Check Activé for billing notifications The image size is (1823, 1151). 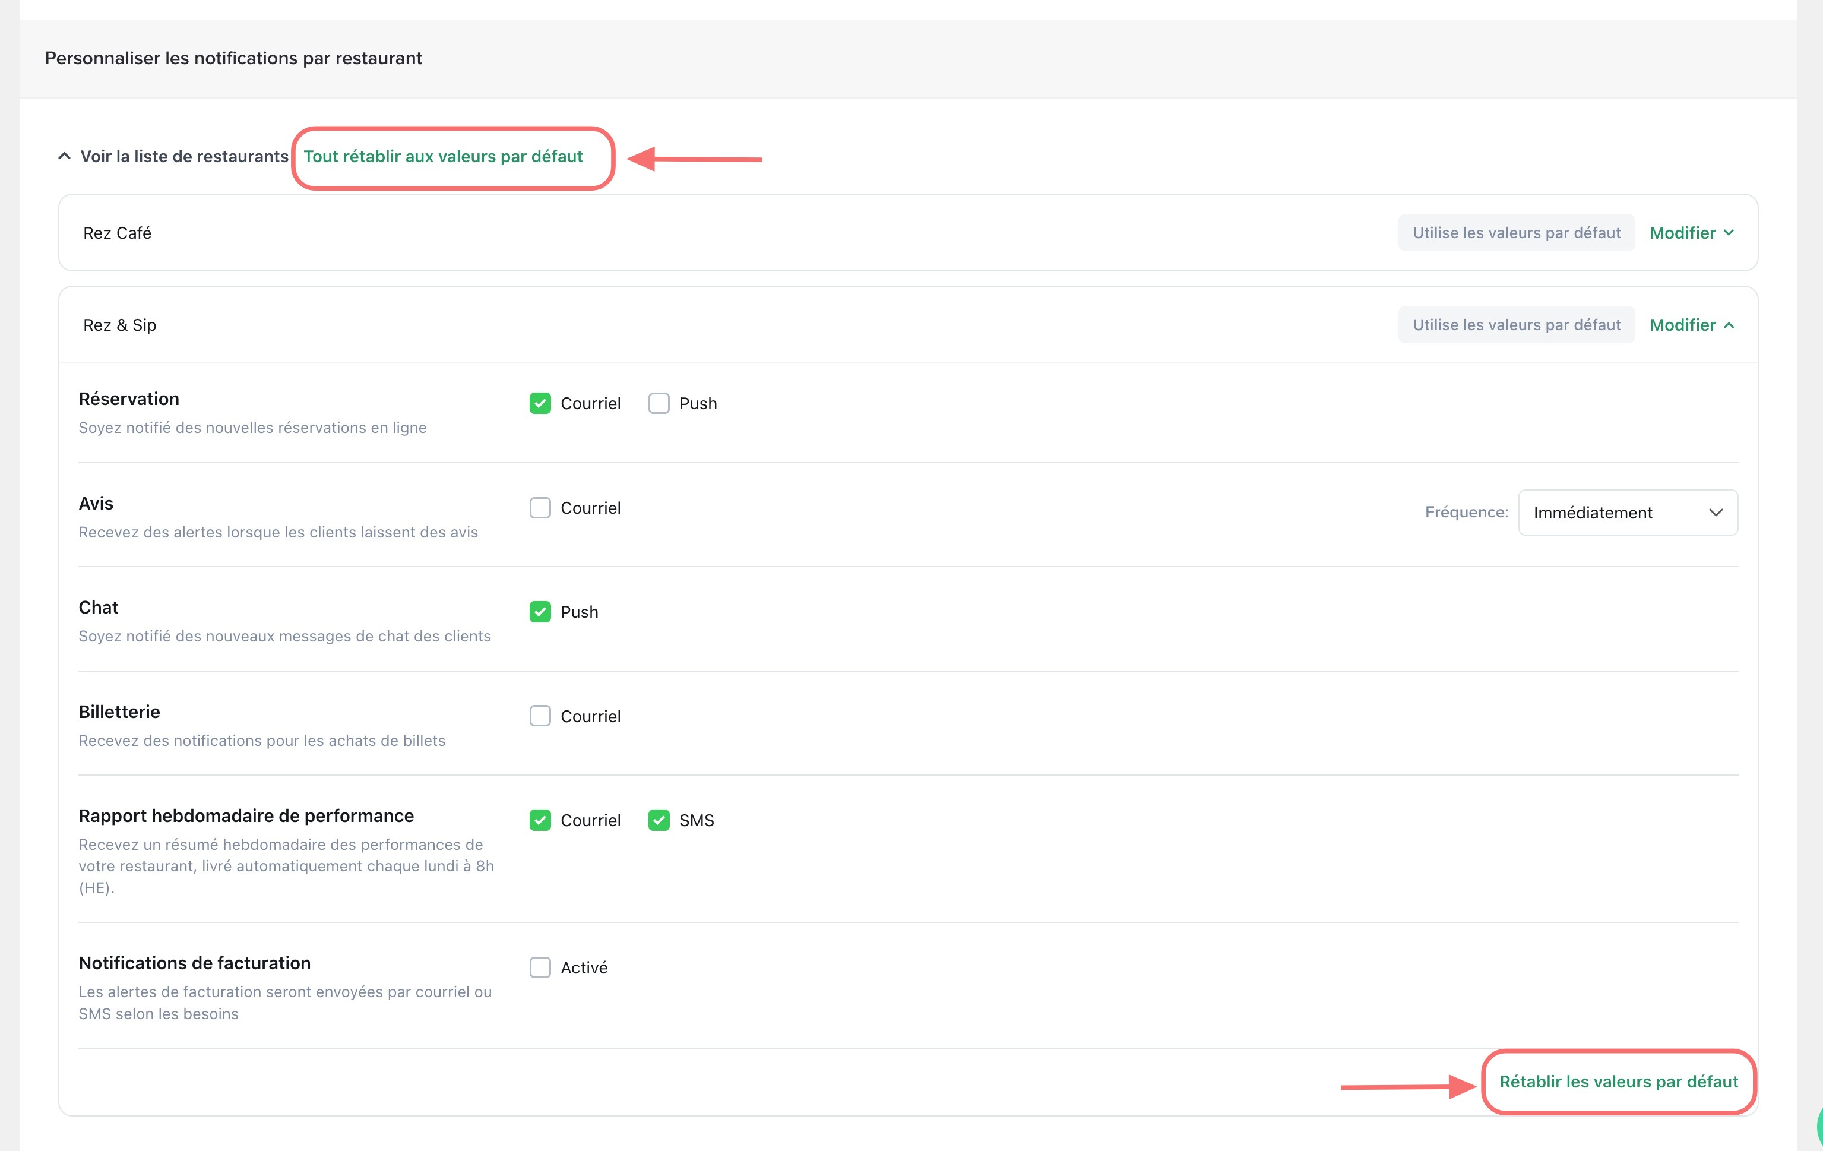540,967
